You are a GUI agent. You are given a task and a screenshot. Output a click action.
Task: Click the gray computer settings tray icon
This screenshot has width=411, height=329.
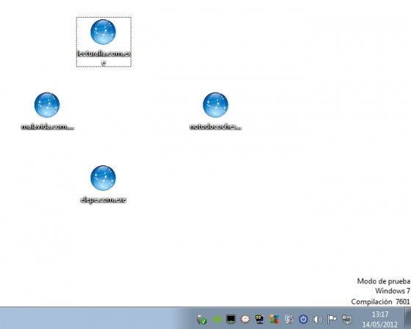(x=289, y=319)
